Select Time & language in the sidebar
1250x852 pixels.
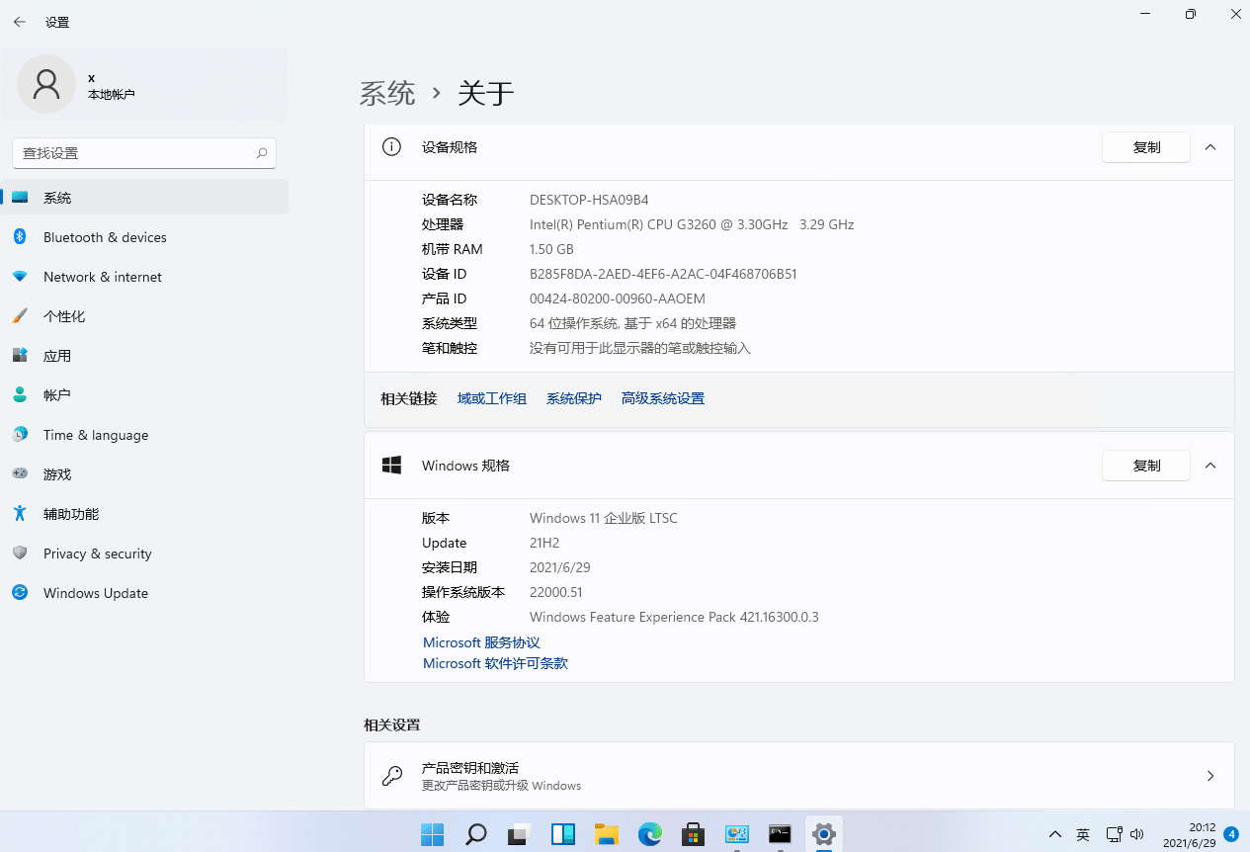pyautogui.click(x=95, y=435)
